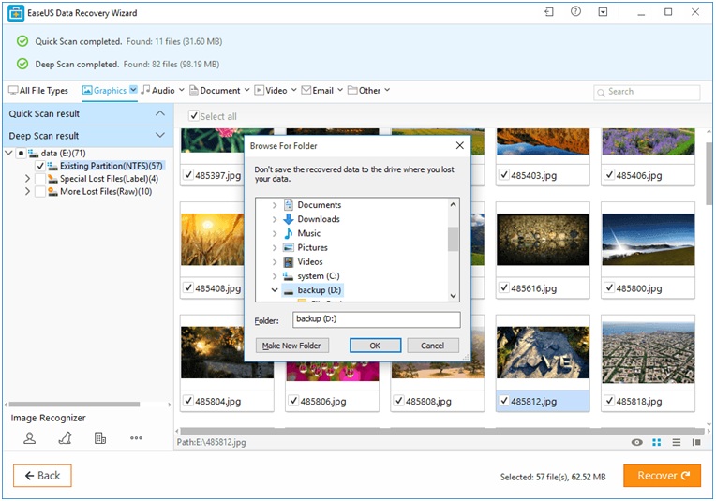
Task: Switch to list view layout icon
Action: (x=676, y=442)
